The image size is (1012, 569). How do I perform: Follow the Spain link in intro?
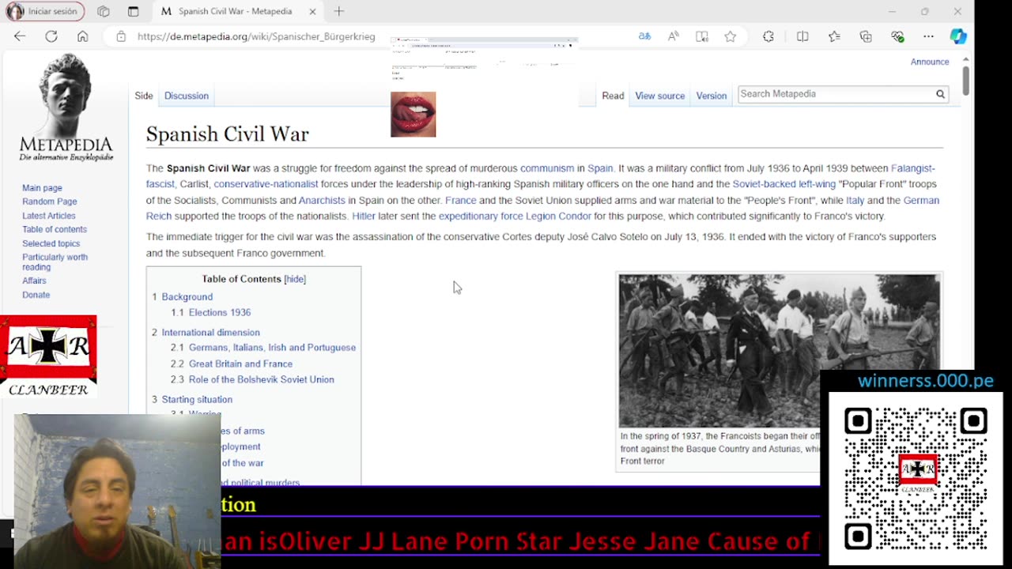[x=600, y=168]
